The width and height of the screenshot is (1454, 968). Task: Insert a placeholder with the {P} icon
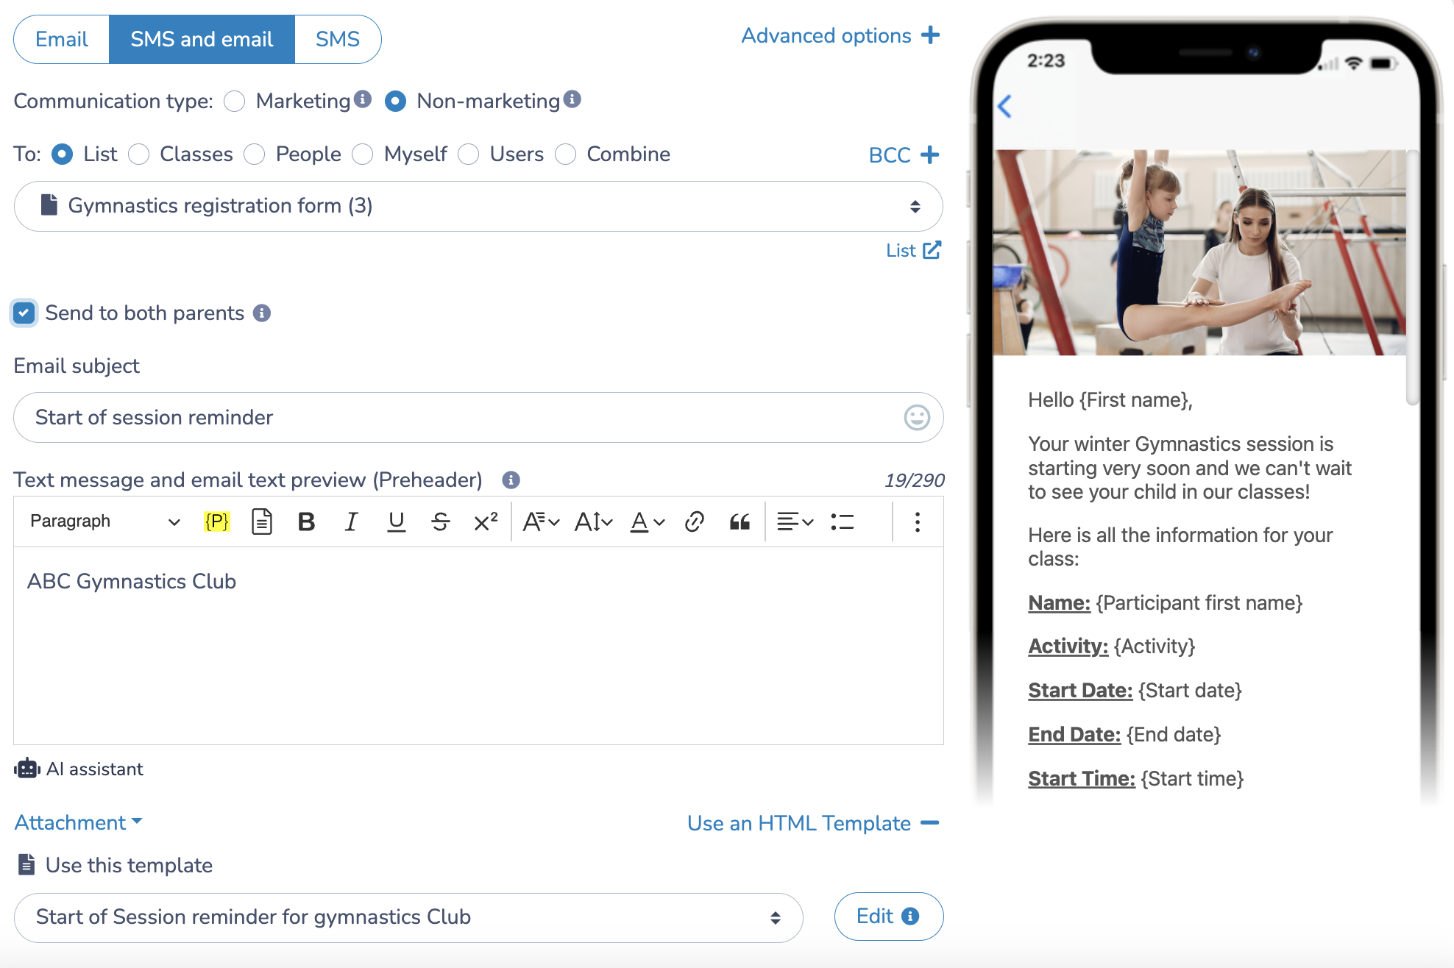tap(217, 522)
